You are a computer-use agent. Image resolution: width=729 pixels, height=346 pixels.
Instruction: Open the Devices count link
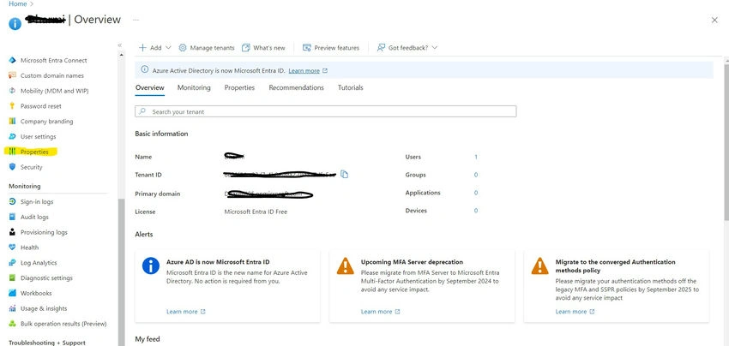(476, 211)
